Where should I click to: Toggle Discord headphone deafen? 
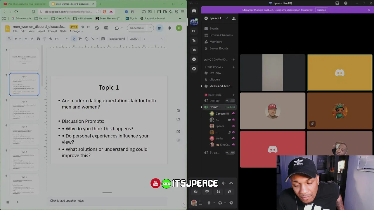220,203
